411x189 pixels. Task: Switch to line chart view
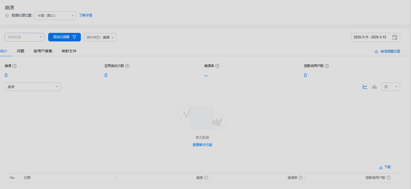365,87
